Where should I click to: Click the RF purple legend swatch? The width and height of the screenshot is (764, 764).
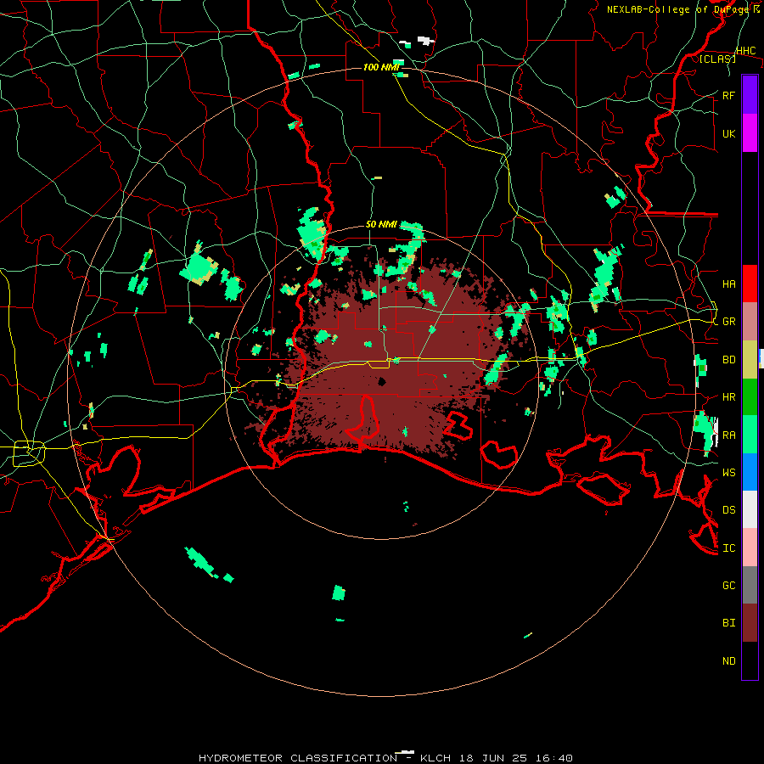(750, 95)
